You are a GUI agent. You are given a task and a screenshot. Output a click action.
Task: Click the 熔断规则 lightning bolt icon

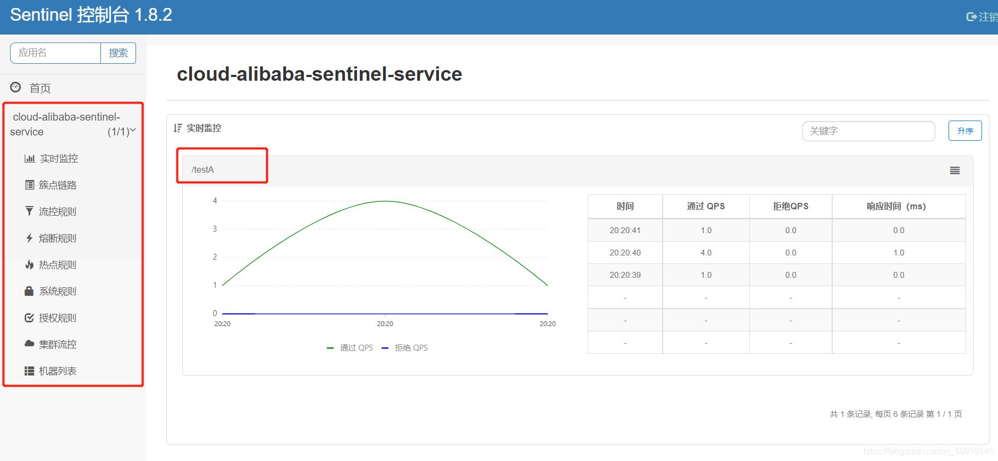point(29,238)
